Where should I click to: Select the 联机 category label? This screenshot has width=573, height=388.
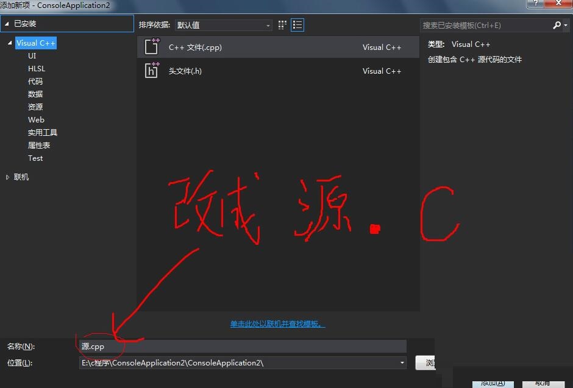[21, 177]
